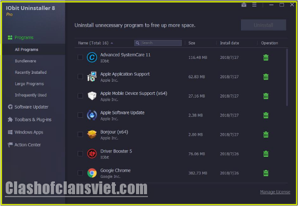Check the Apple Mobile Device Support checkbox
The image size is (298, 206).
click(80, 96)
